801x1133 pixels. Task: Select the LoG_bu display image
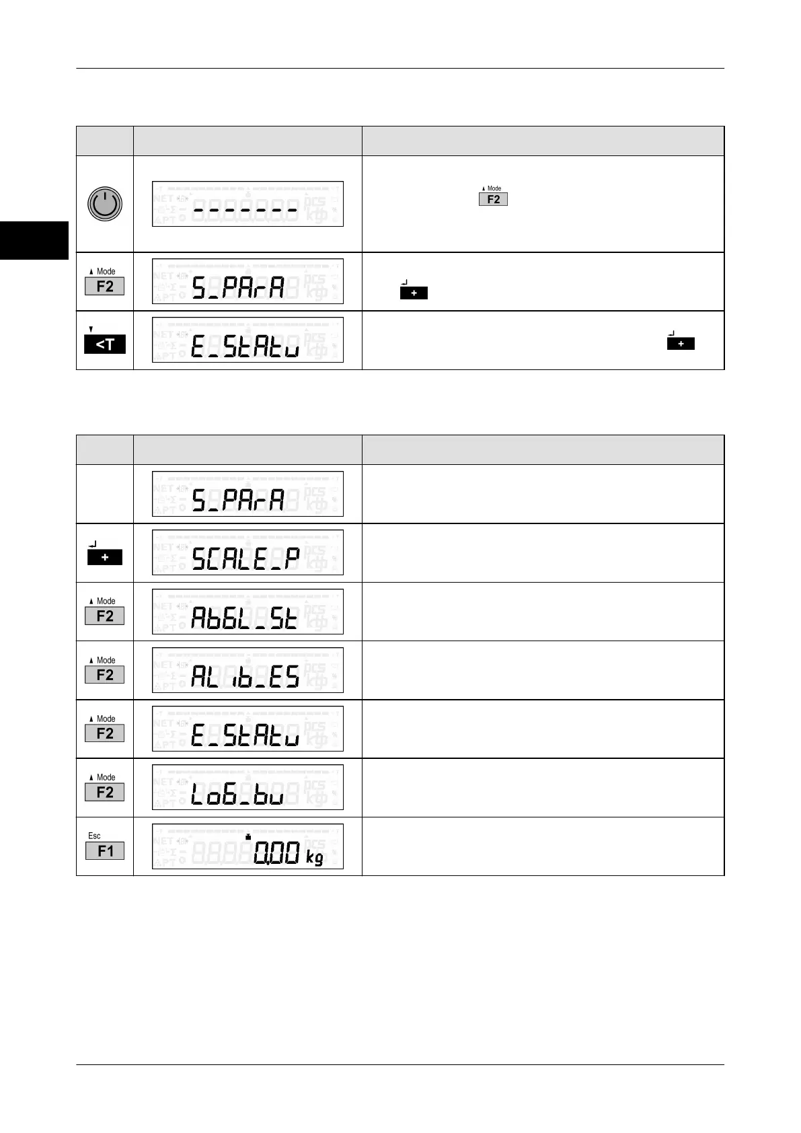[x=247, y=787]
